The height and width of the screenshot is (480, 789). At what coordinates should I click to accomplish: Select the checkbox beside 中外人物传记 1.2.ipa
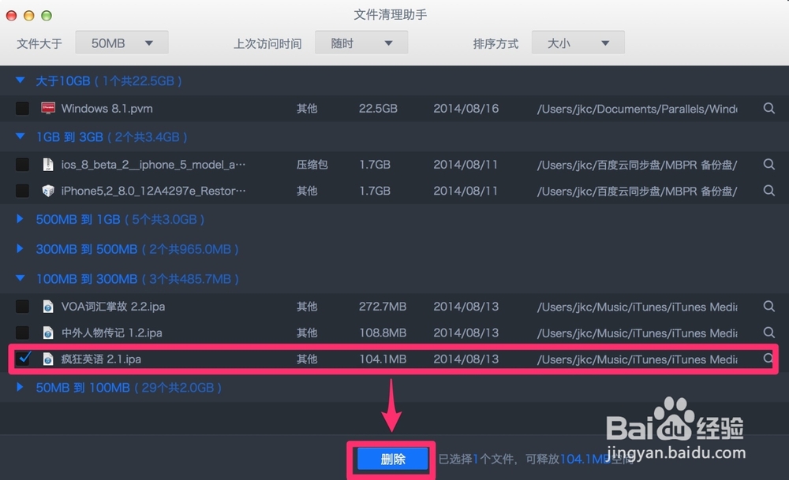(21, 333)
